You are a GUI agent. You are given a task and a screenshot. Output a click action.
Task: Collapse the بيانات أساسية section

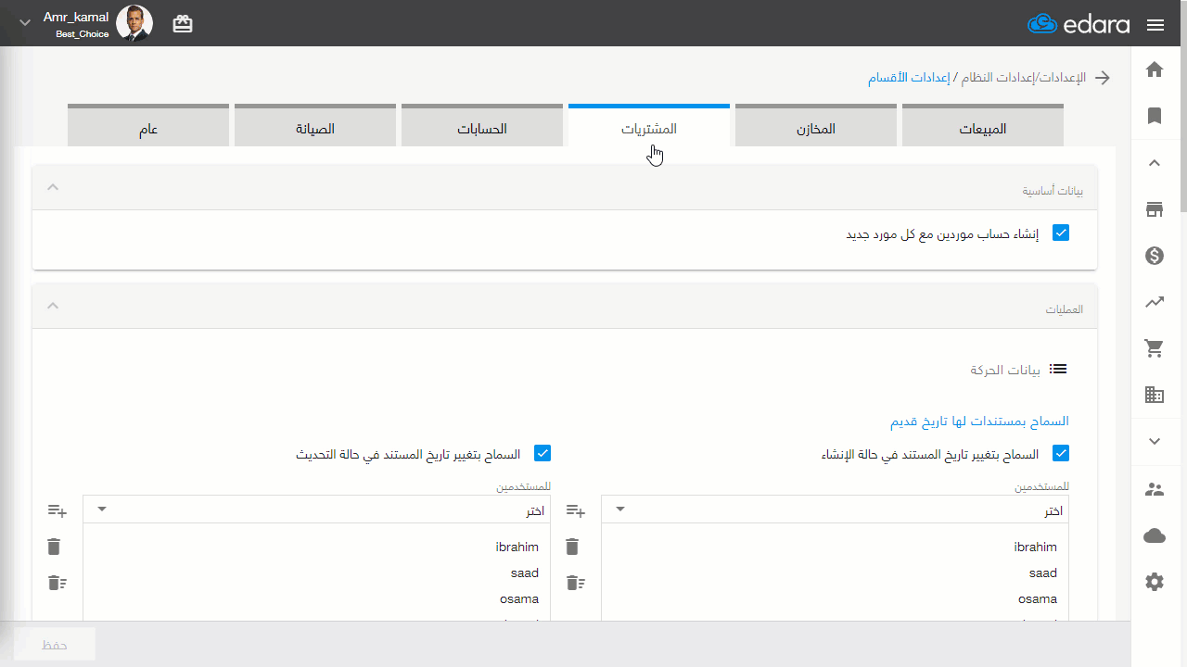53,188
